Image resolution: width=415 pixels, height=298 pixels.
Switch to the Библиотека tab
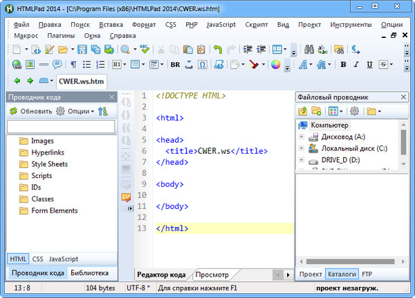[89, 273]
